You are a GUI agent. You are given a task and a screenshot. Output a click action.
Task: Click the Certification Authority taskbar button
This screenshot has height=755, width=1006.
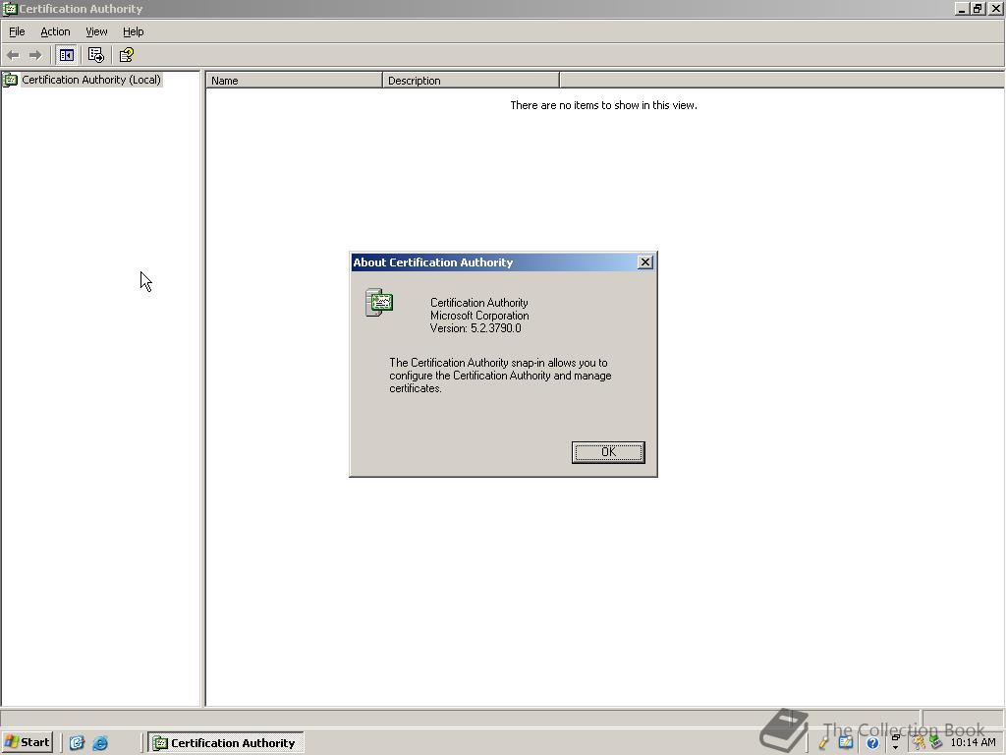[x=226, y=743]
